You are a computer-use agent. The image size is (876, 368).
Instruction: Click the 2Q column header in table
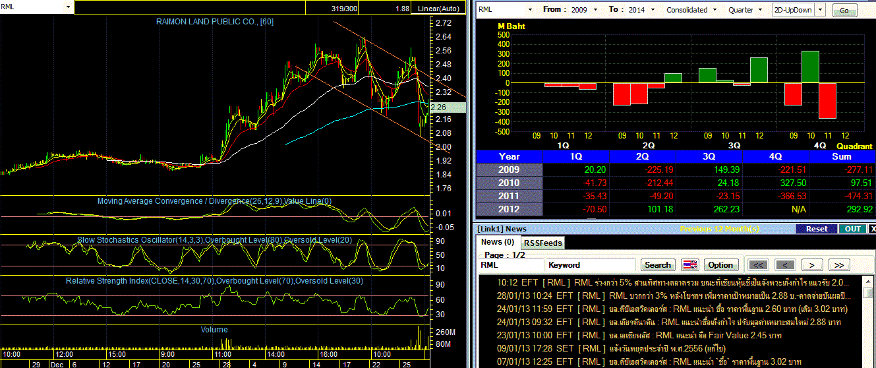pos(643,157)
